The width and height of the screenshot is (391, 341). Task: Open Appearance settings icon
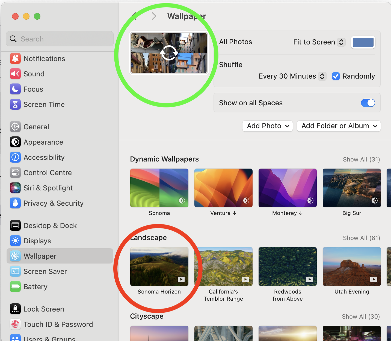pos(15,142)
